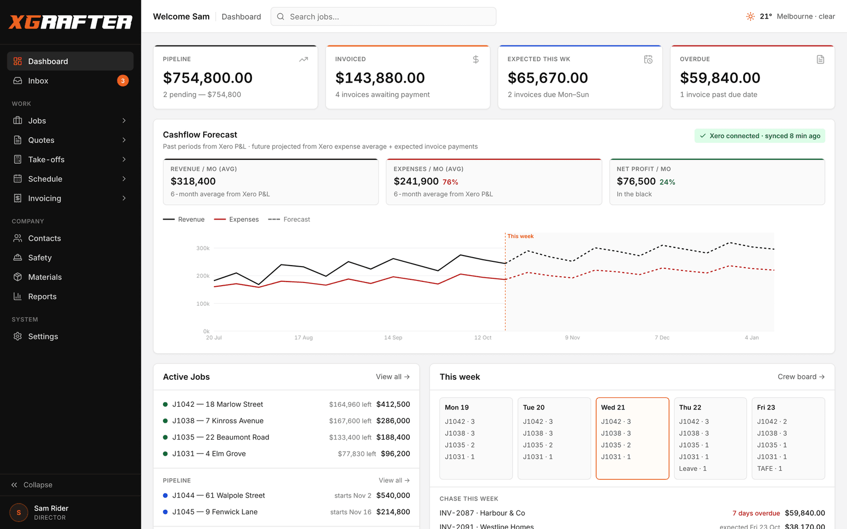Open View all for Active Jobs
This screenshot has height=529, width=847.
point(393,377)
